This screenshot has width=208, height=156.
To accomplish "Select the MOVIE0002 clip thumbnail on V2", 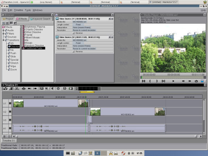I will tap(95, 111).
